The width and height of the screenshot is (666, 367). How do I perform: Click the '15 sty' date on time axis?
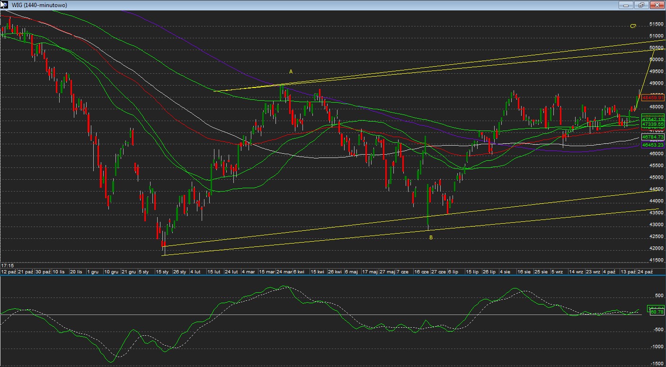tap(162, 272)
